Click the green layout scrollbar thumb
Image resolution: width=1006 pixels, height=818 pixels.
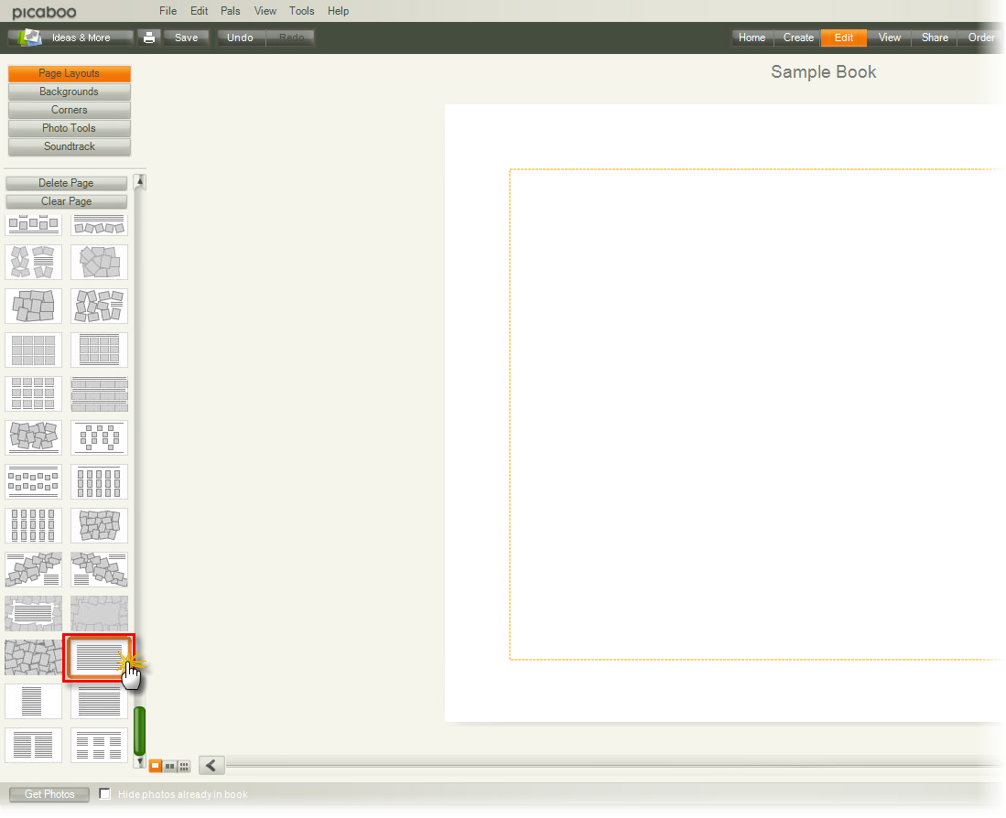click(140, 729)
